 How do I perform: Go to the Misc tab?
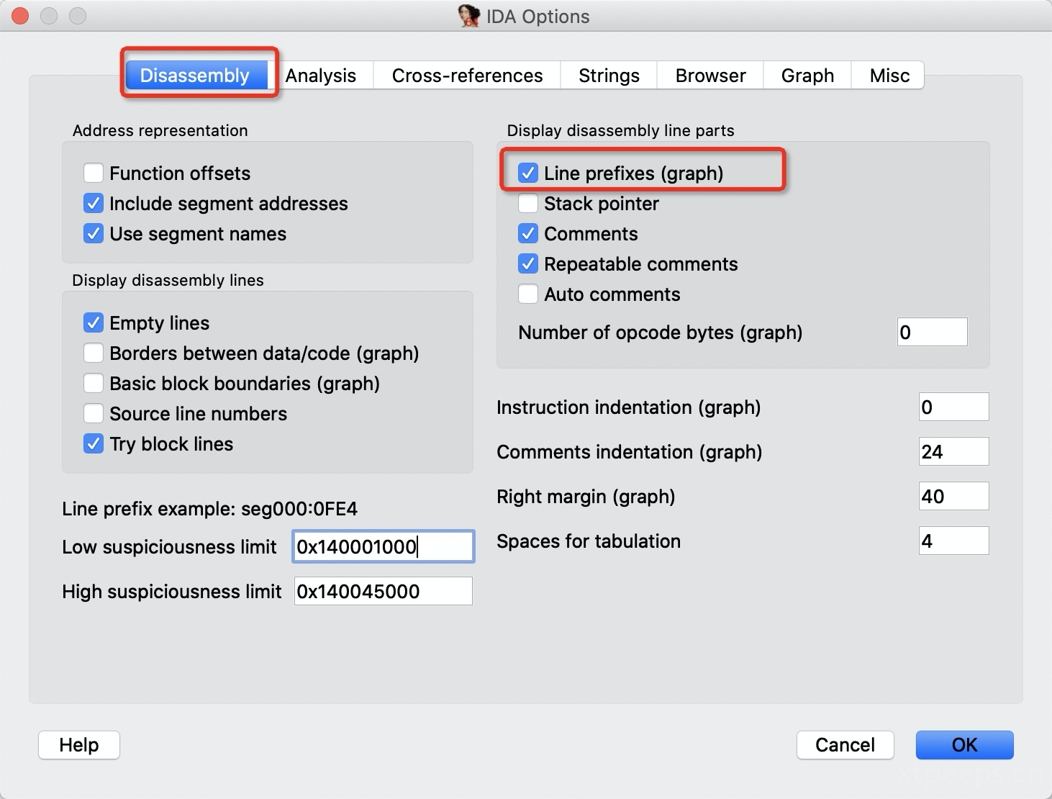click(889, 76)
